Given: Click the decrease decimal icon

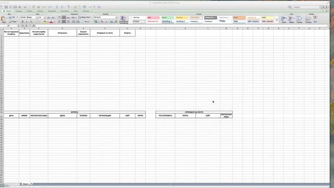Looking at the screenshot, I should [x=116, y=21].
